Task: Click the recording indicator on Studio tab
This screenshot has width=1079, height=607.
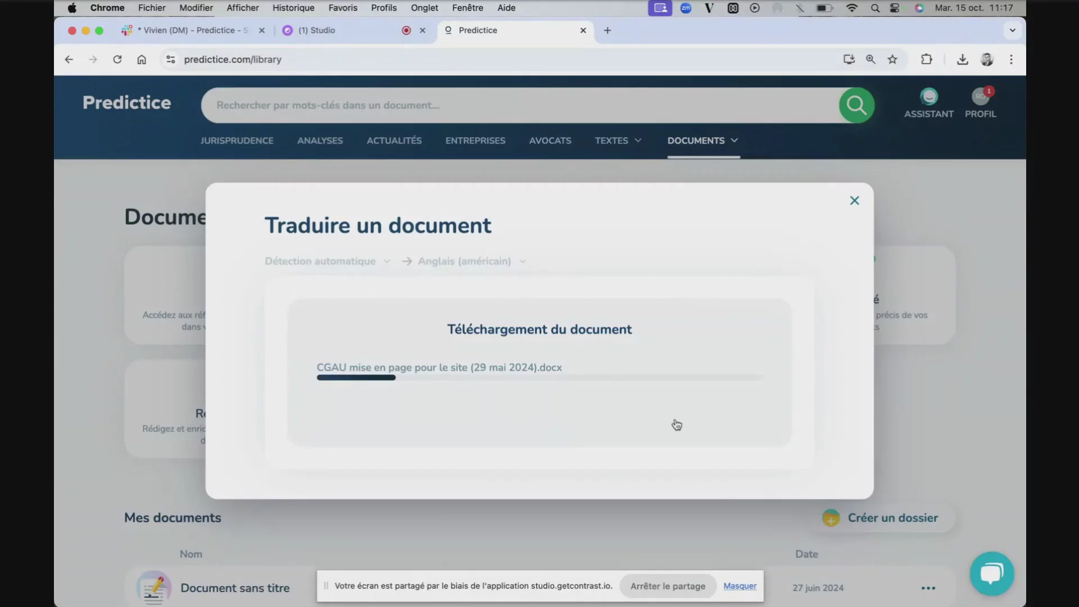Action: [x=406, y=30]
